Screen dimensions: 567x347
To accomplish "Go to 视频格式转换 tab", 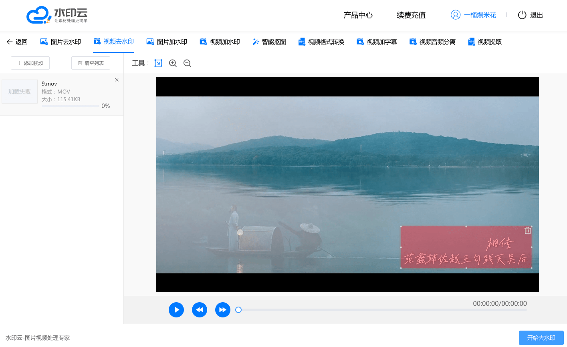I will point(321,42).
